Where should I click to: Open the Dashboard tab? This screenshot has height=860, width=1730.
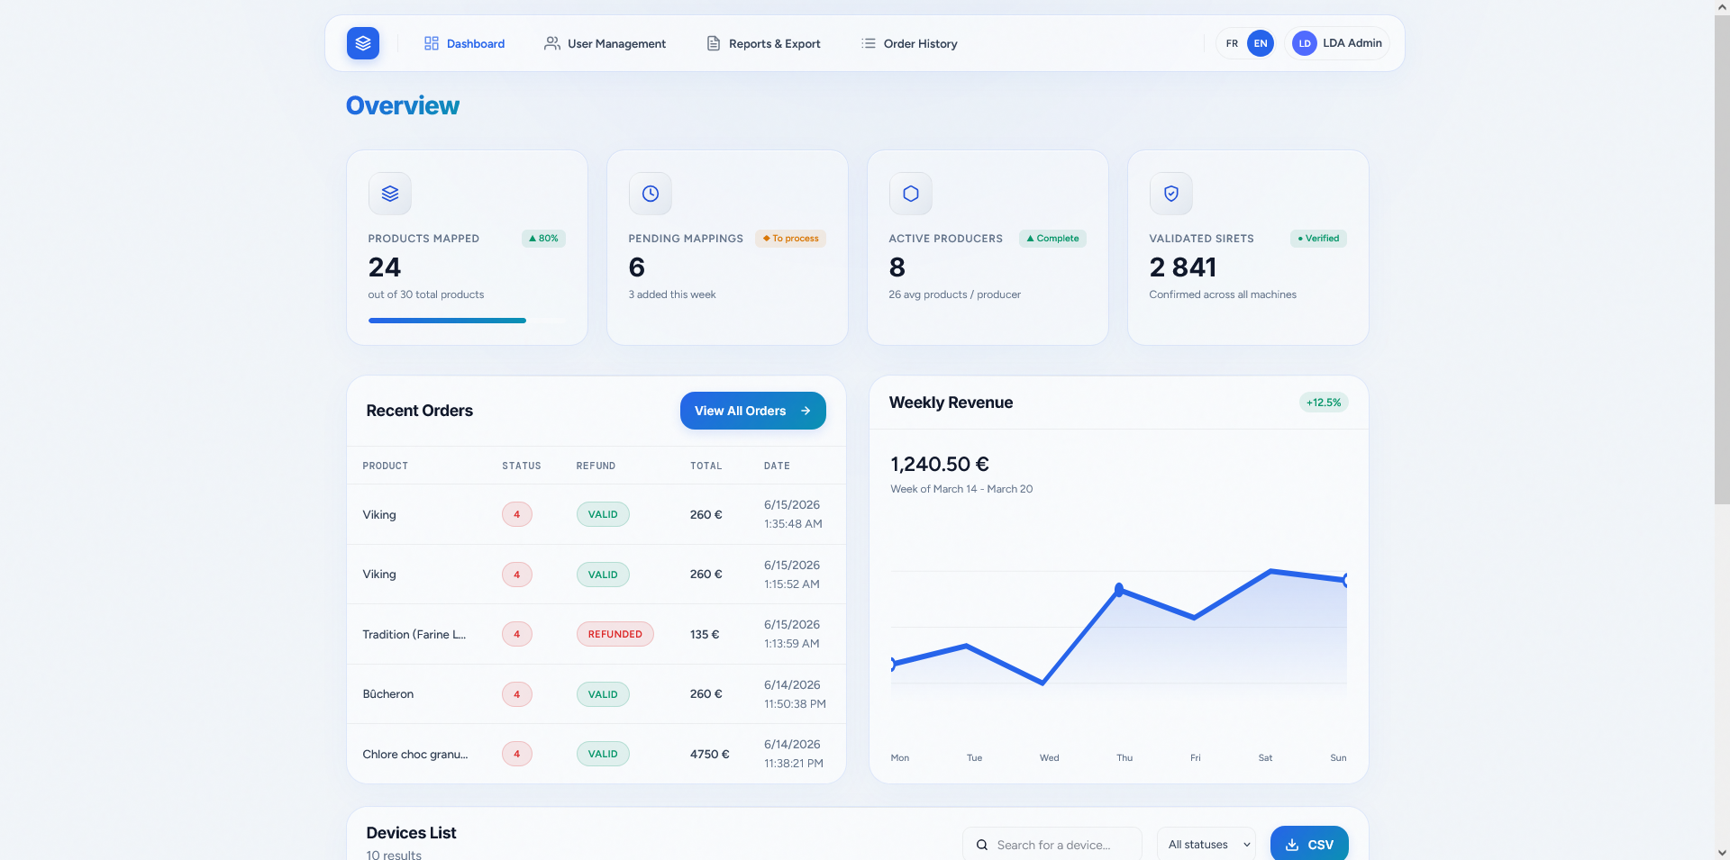coord(464,43)
